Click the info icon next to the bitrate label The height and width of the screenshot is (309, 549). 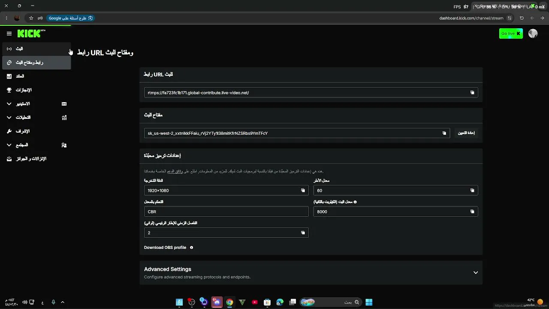[x=355, y=202]
